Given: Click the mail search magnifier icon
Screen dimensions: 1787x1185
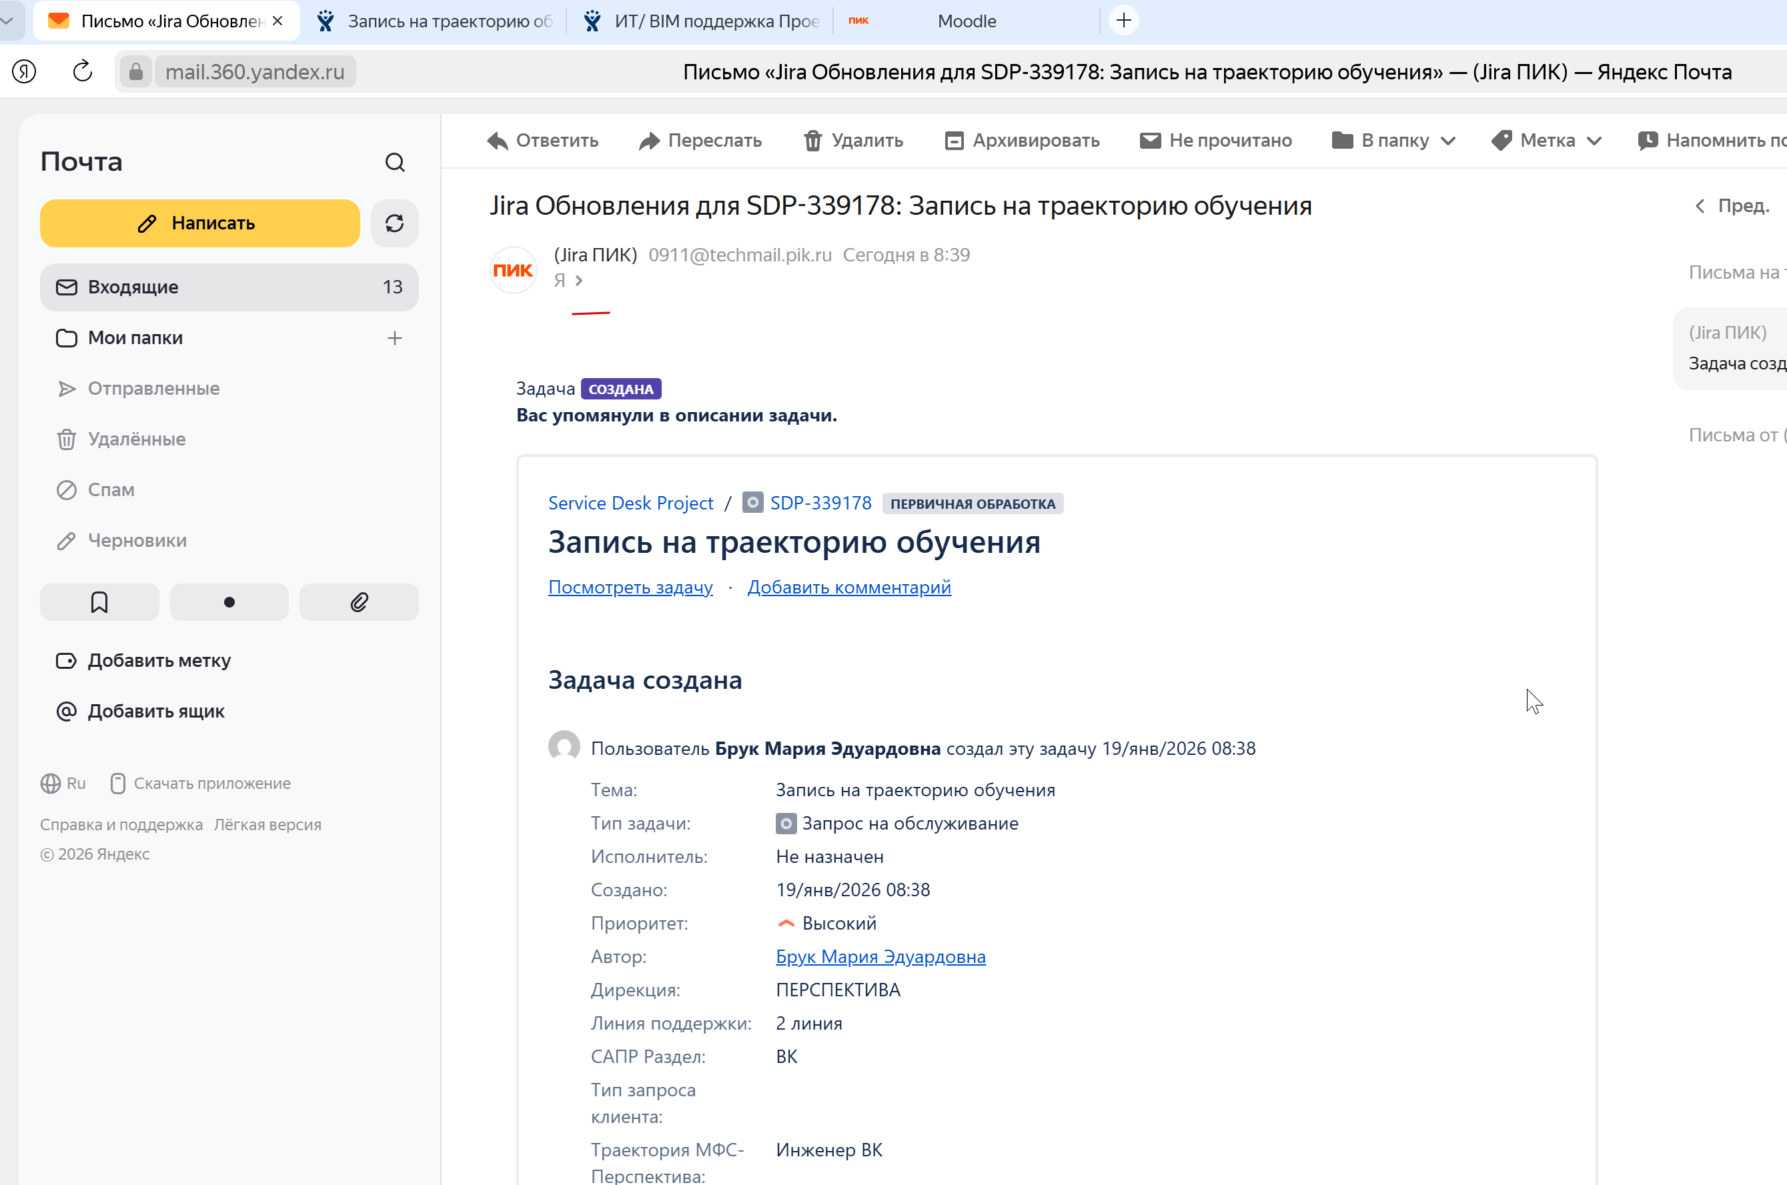Looking at the screenshot, I should pyautogui.click(x=395, y=163).
